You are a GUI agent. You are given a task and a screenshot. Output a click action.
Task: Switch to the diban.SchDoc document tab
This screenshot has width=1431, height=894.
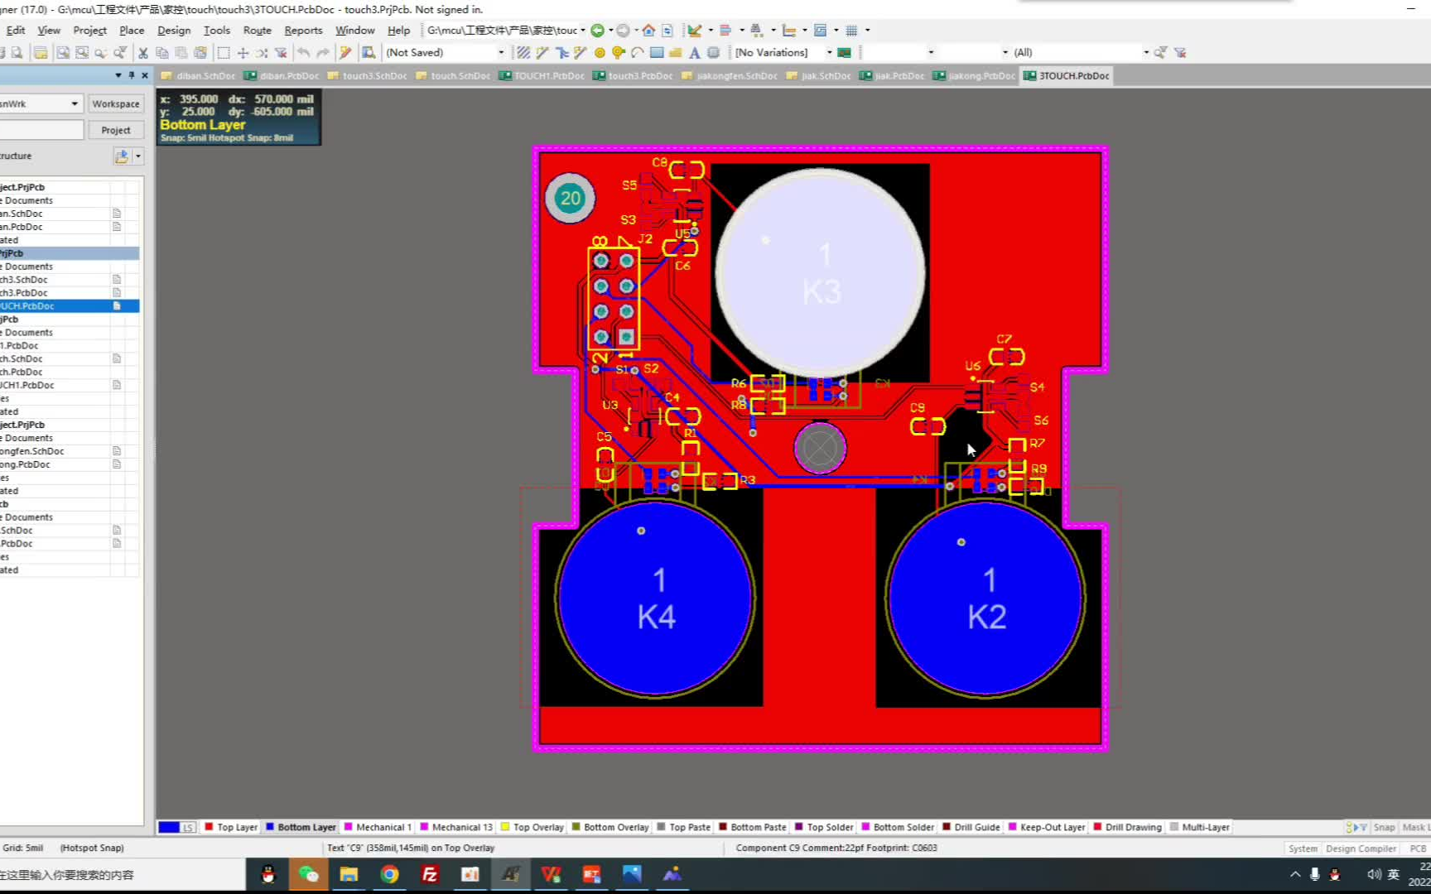199,75
